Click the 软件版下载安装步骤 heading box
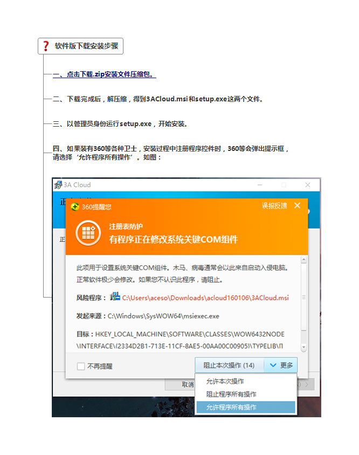This screenshot has height=455, width=359. click(x=80, y=46)
